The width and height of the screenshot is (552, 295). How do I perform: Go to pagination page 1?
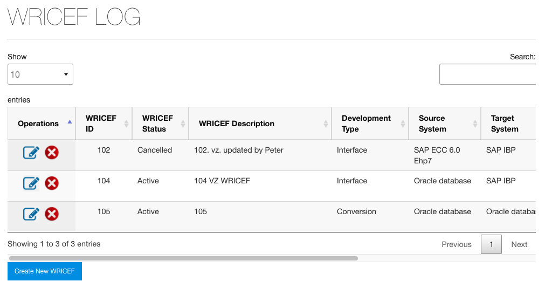click(491, 244)
